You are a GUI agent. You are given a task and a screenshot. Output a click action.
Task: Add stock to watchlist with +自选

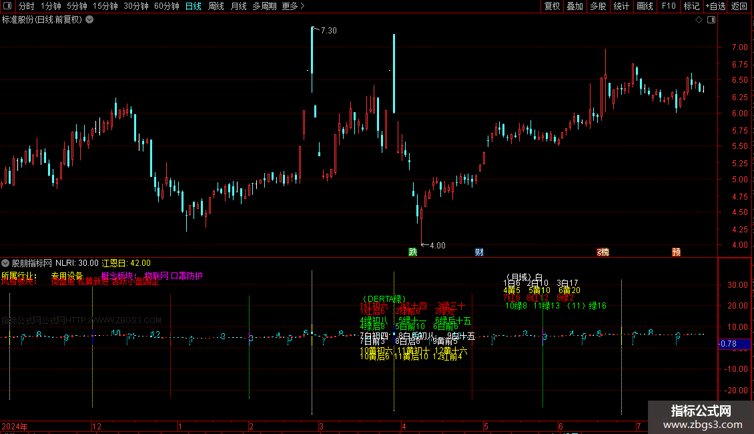pyautogui.click(x=715, y=6)
